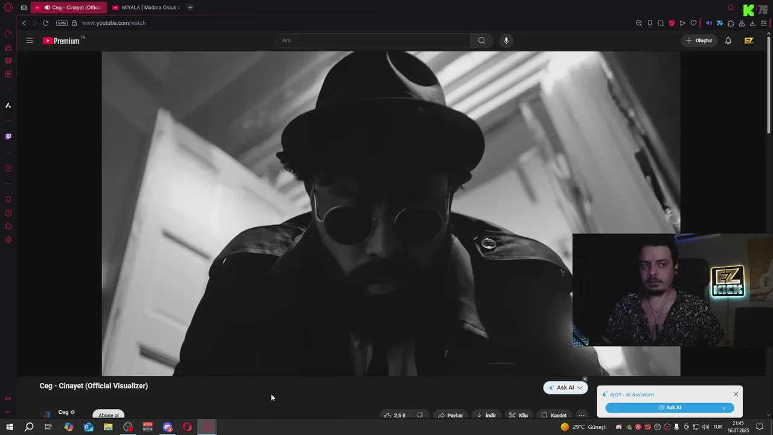Open Twitch in the Opera sidebar
The image size is (773, 435).
tap(8, 137)
